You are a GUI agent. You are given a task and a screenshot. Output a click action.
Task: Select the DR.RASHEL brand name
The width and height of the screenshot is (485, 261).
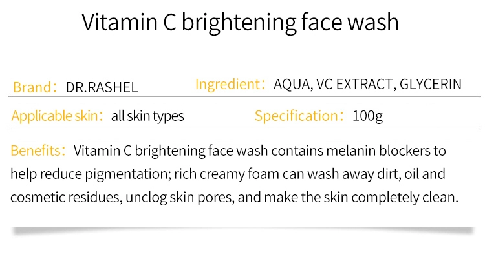pyautogui.click(x=102, y=87)
